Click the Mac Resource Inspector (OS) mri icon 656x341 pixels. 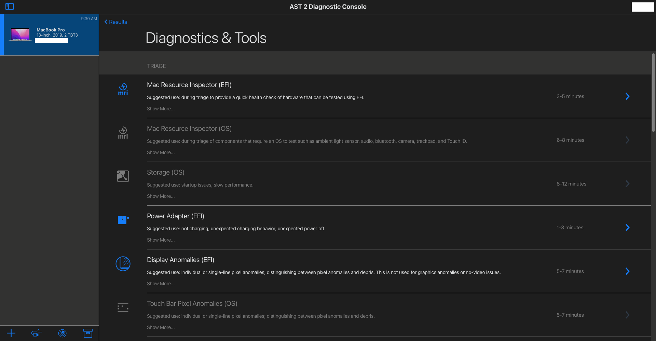point(123,133)
